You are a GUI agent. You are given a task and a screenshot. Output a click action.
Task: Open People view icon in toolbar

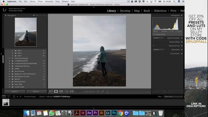coord(71,91)
